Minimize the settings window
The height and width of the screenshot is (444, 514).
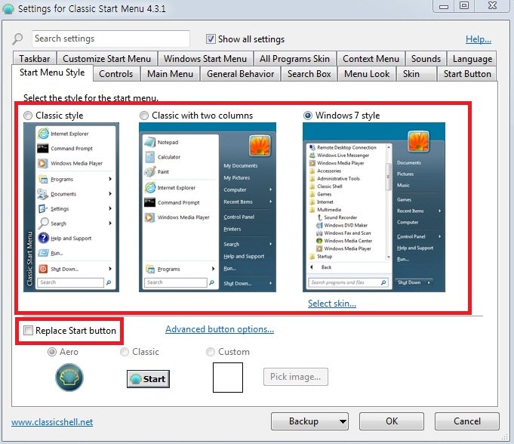444,6
